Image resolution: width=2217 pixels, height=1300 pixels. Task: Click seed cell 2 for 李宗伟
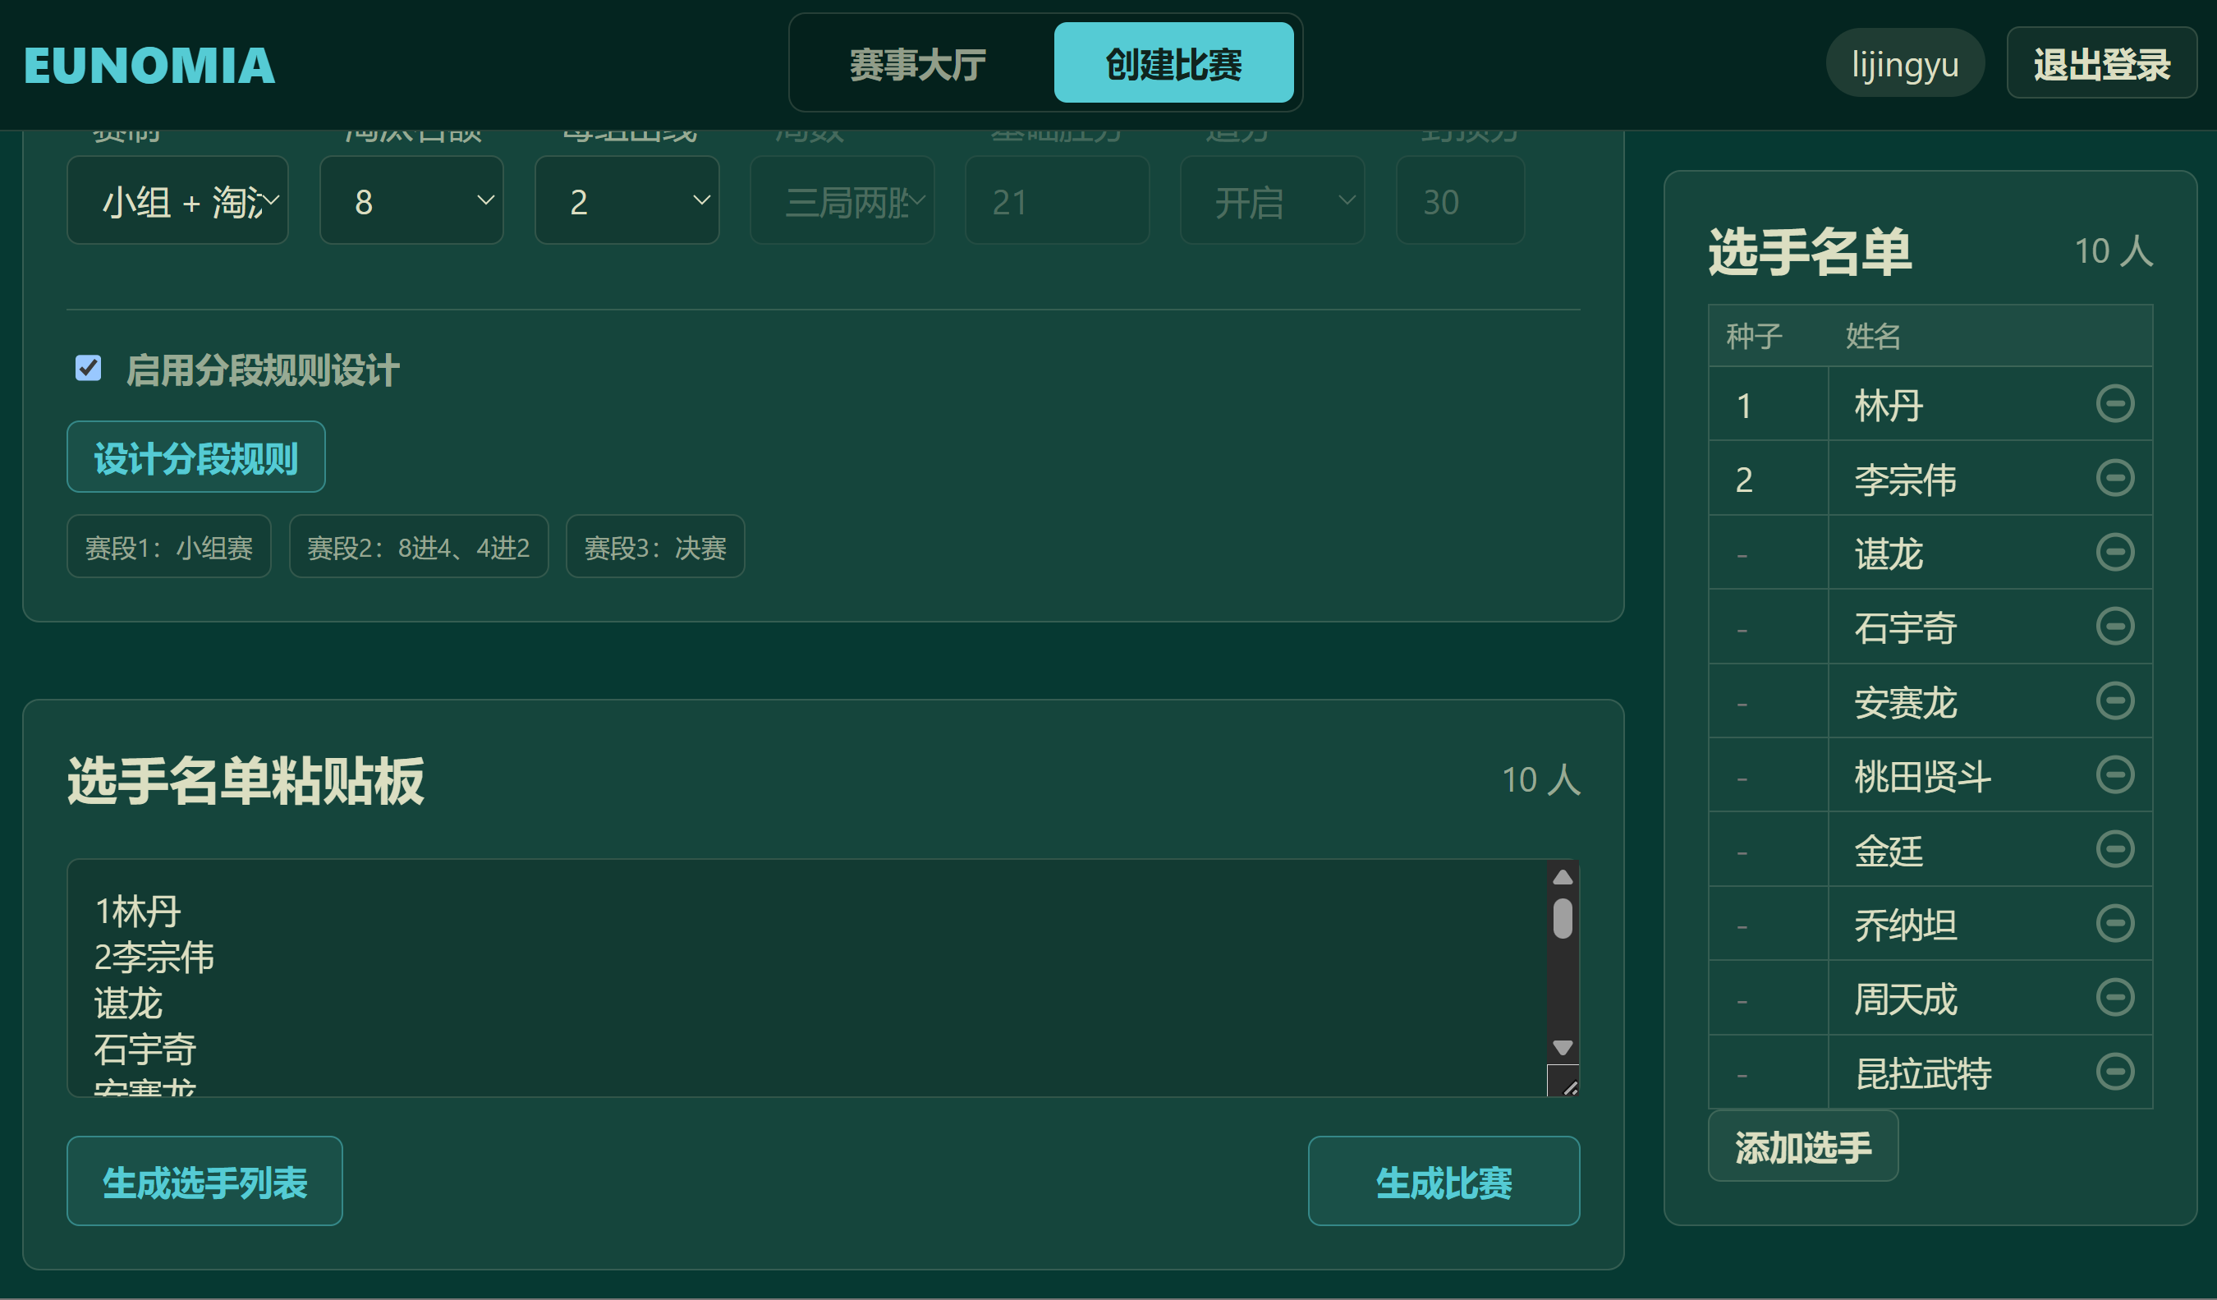[x=1769, y=478]
